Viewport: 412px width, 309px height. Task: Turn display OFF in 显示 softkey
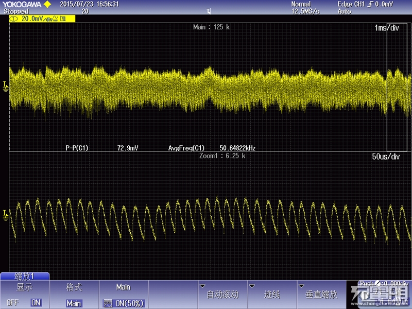coord(12,303)
